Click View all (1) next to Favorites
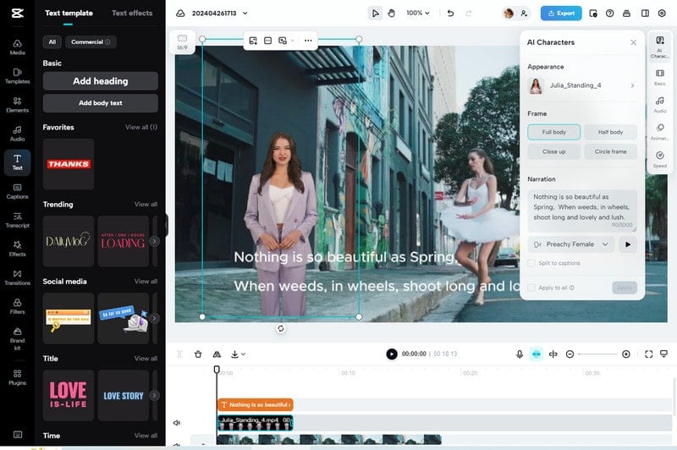This screenshot has width=677, height=450. (x=141, y=127)
